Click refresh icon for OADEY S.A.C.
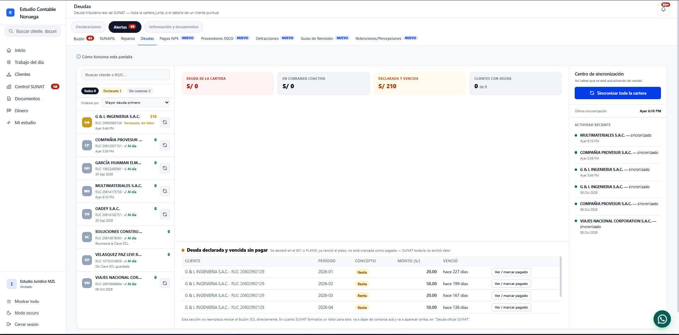 165,214
